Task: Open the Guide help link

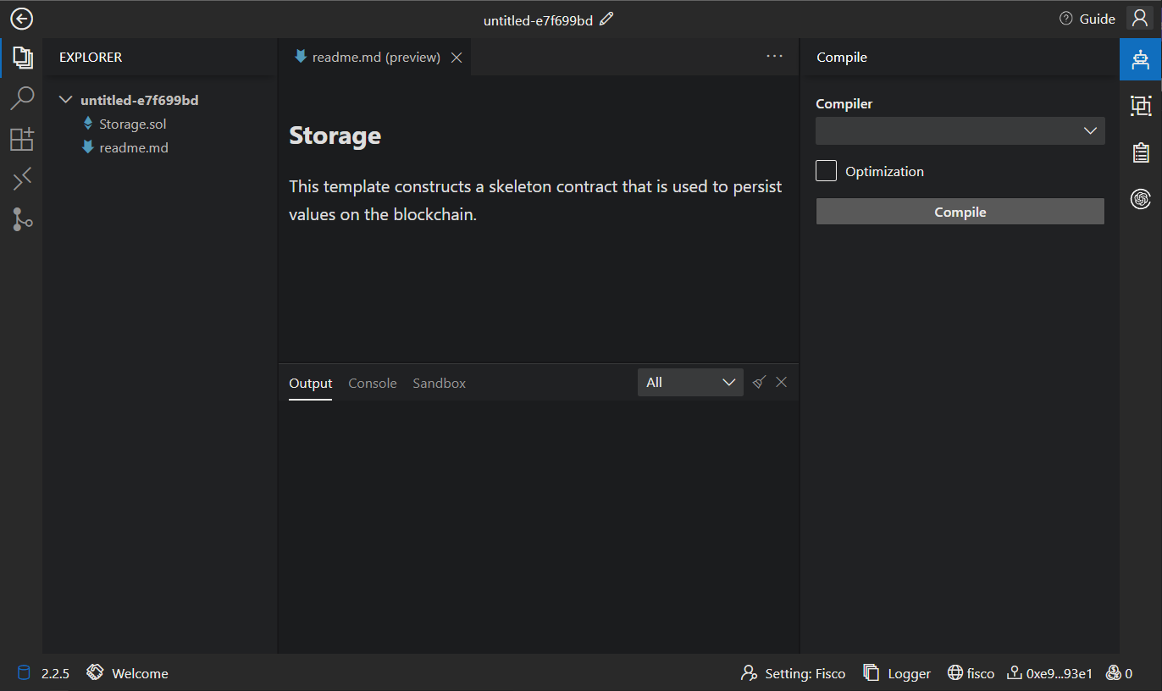Action: pyautogui.click(x=1087, y=19)
